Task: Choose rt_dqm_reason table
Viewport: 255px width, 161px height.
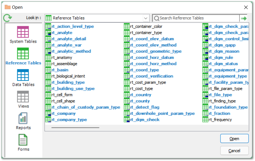Action: (x=224, y=51)
